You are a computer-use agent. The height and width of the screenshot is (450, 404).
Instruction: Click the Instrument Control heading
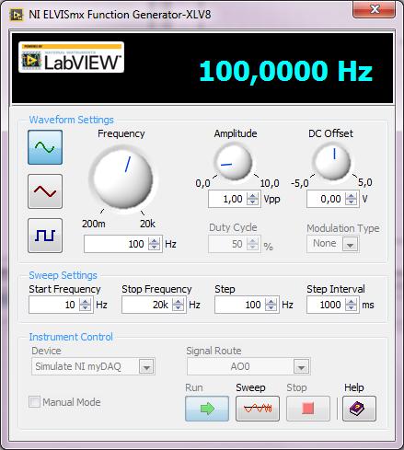tap(71, 337)
